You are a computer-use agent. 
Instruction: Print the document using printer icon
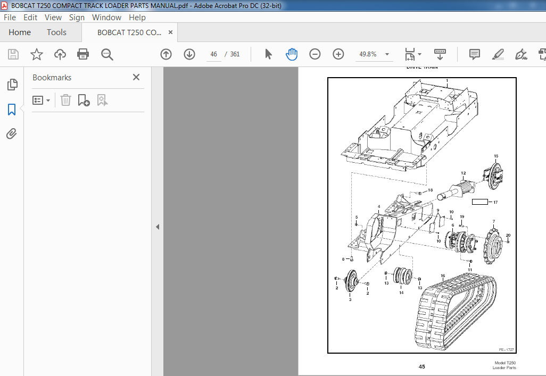(83, 54)
